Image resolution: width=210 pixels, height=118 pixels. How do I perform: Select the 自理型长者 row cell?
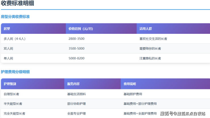click(11, 94)
